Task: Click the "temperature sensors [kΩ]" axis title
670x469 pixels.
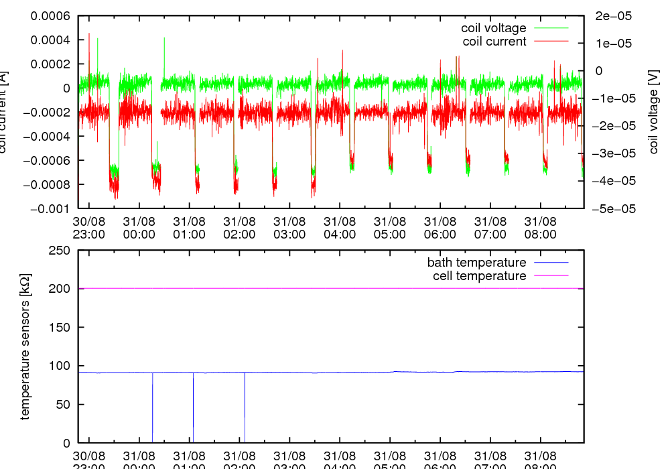Action: (x=25, y=346)
